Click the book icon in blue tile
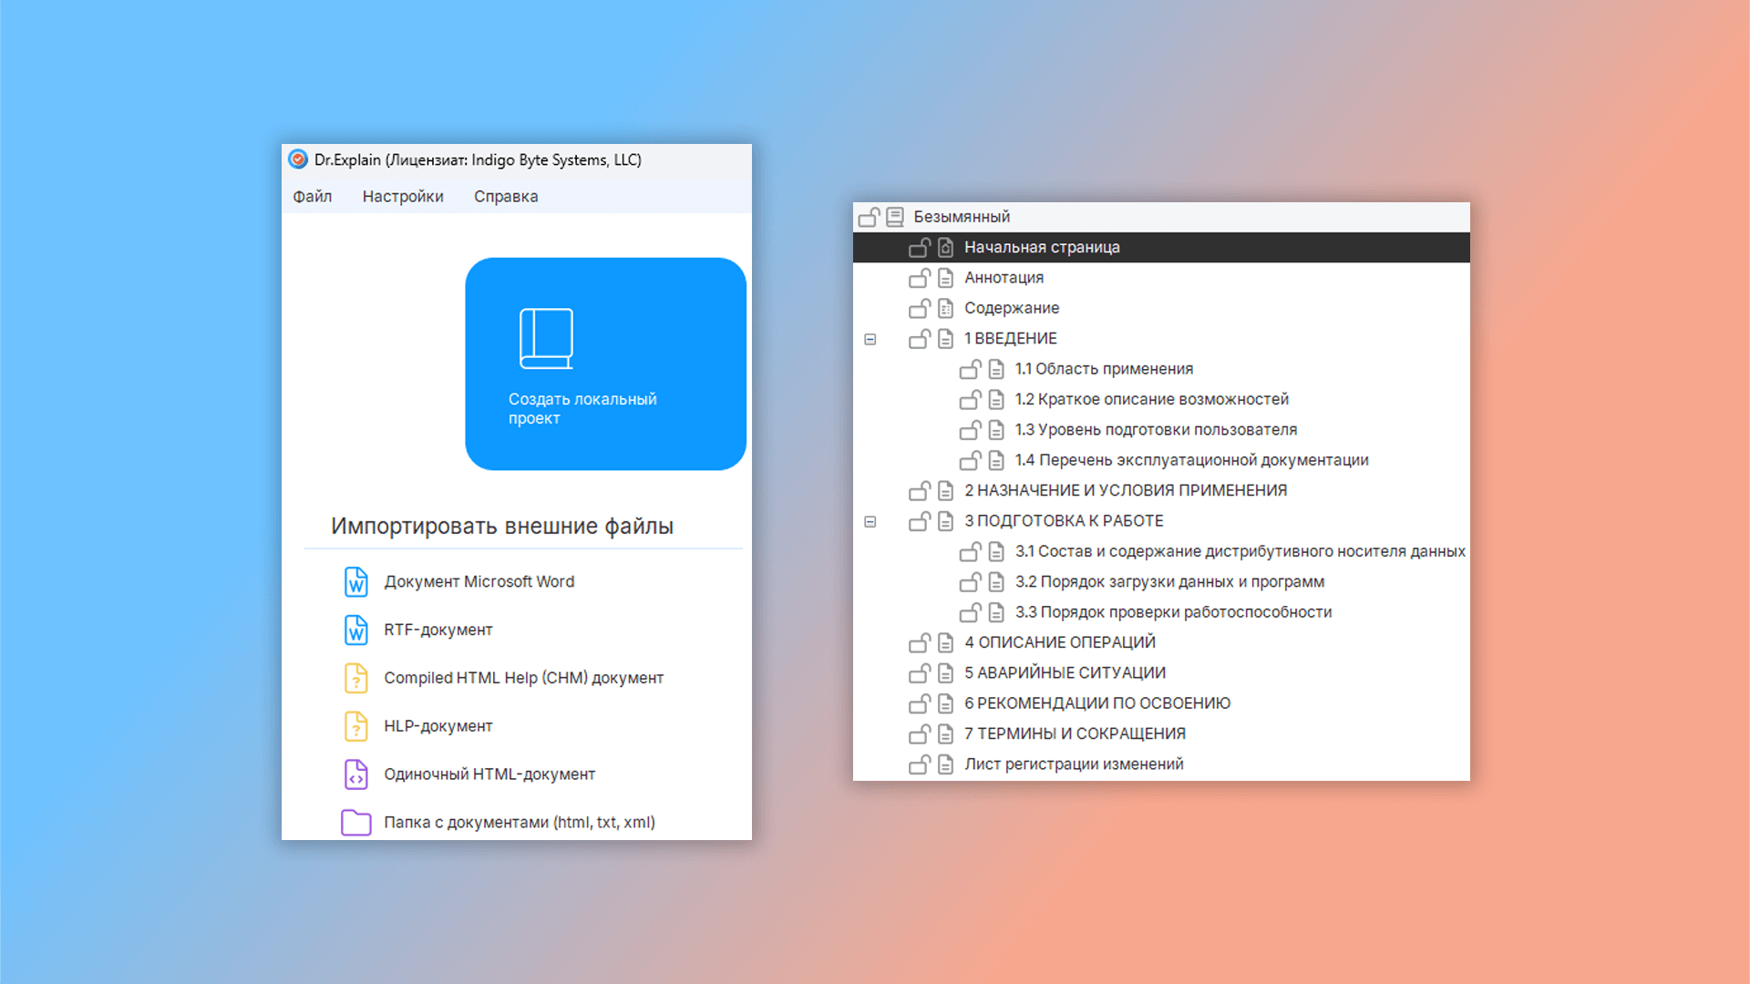 pyautogui.click(x=546, y=339)
